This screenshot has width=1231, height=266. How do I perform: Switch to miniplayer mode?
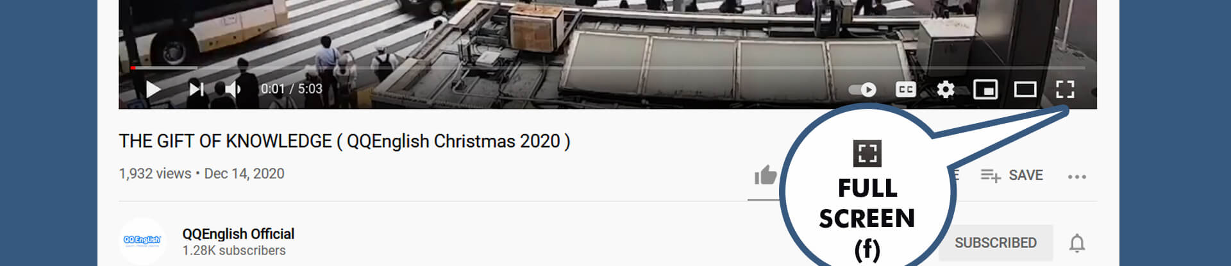(985, 90)
